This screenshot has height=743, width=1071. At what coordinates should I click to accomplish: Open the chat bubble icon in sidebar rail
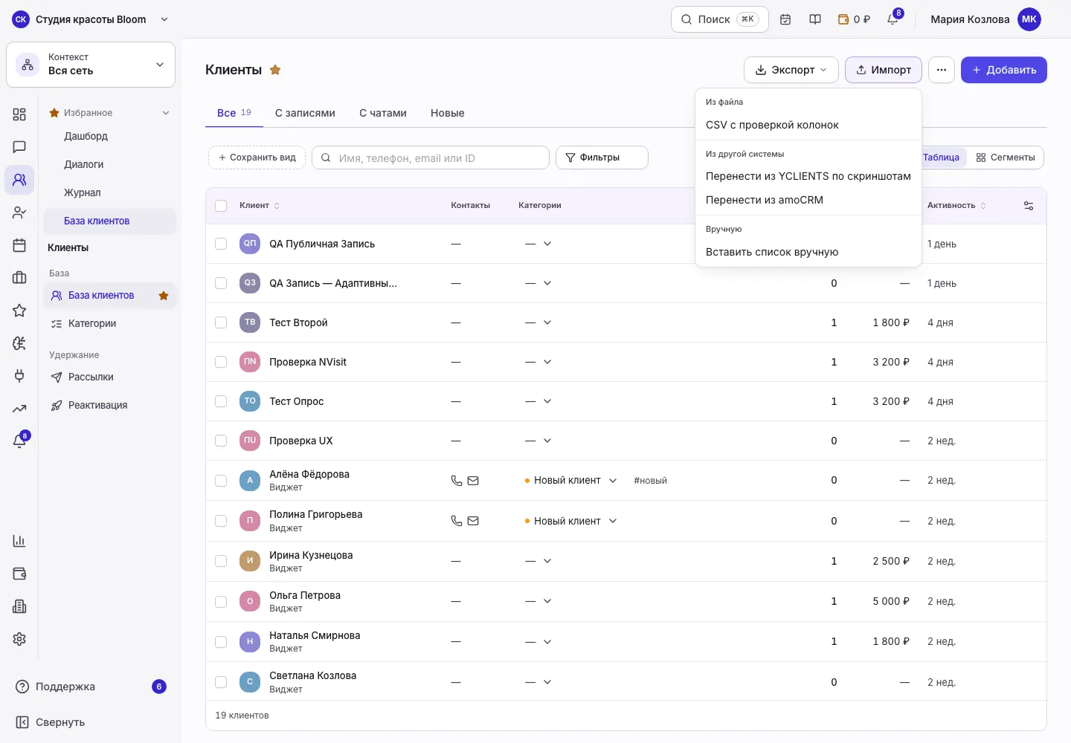click(19, 147)
